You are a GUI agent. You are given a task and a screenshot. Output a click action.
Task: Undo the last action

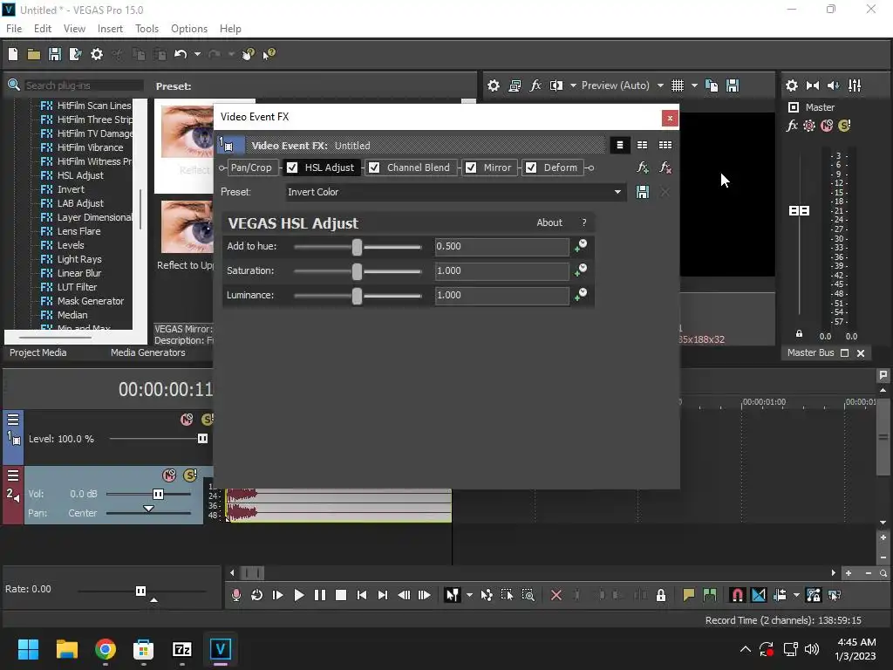(181, 54)
